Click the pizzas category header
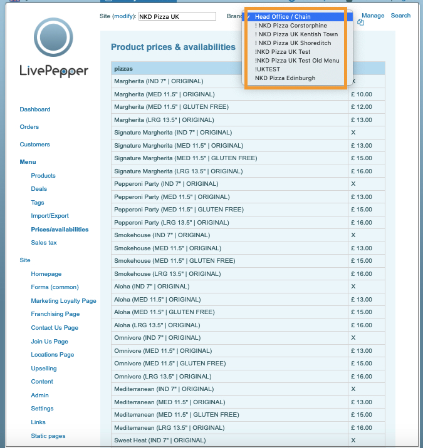Image resolution: width=423 pixels, height=448 pixels. 248,69
